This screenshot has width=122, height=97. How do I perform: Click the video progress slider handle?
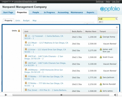(x=61, y=95)
